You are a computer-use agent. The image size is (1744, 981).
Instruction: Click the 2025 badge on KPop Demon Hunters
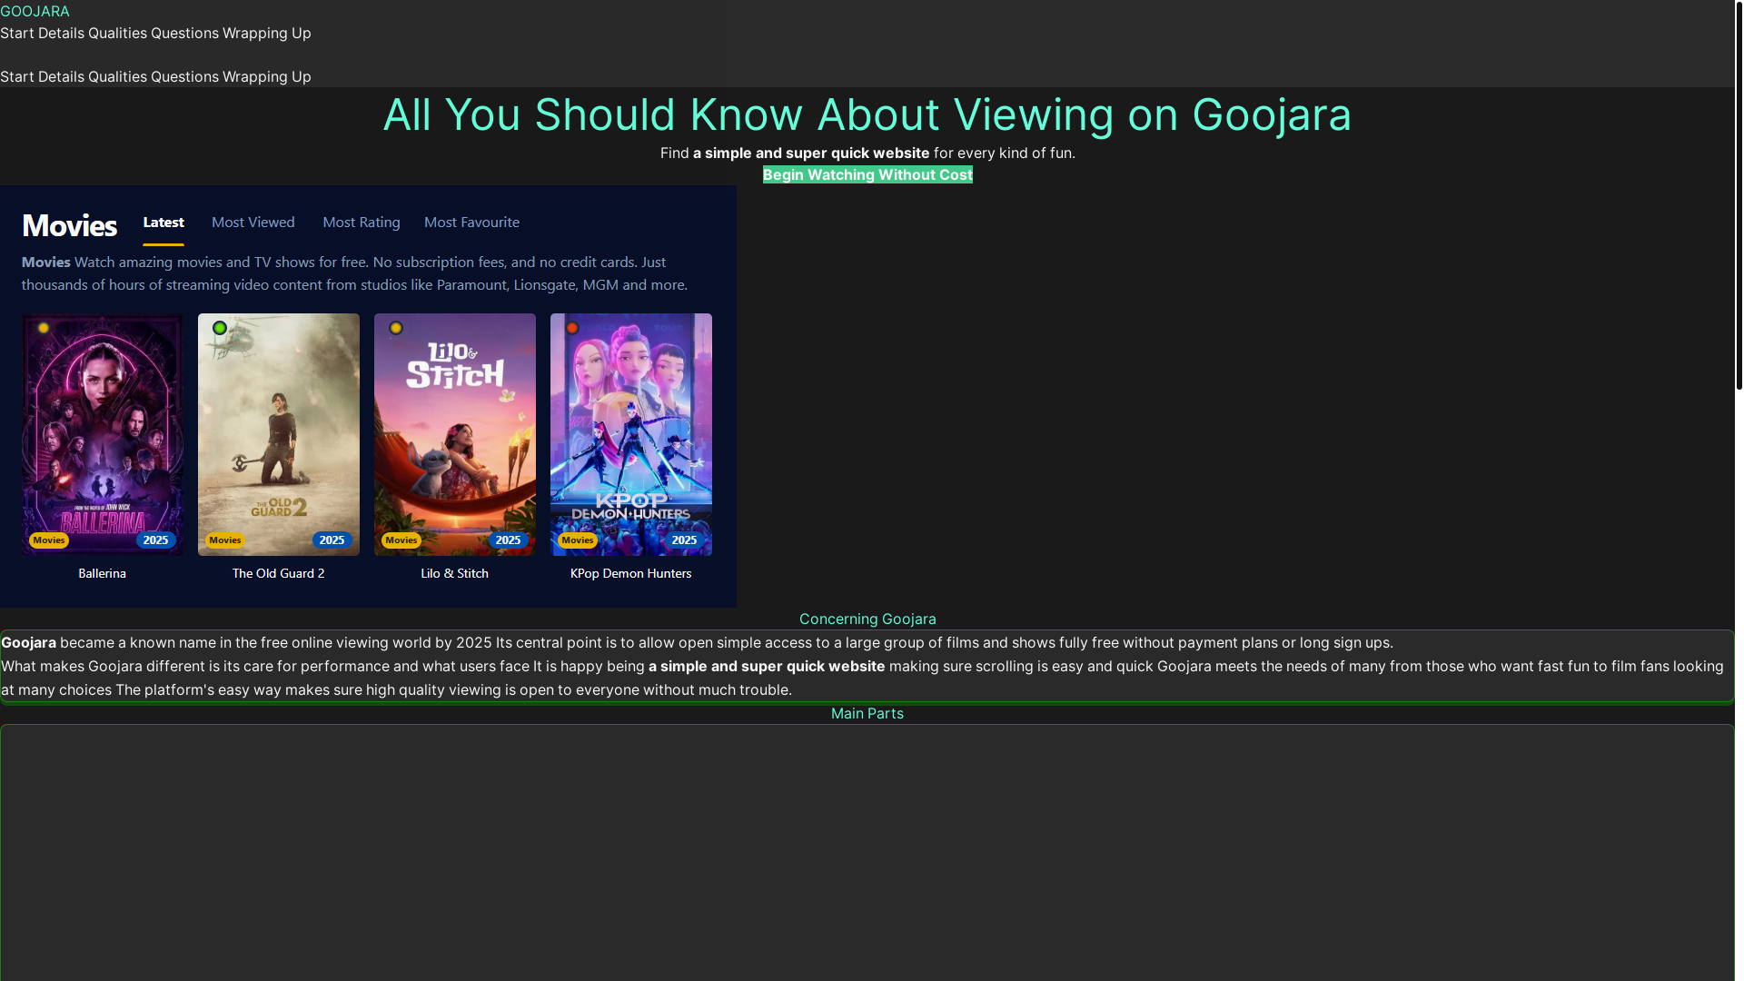coord(685,540)
